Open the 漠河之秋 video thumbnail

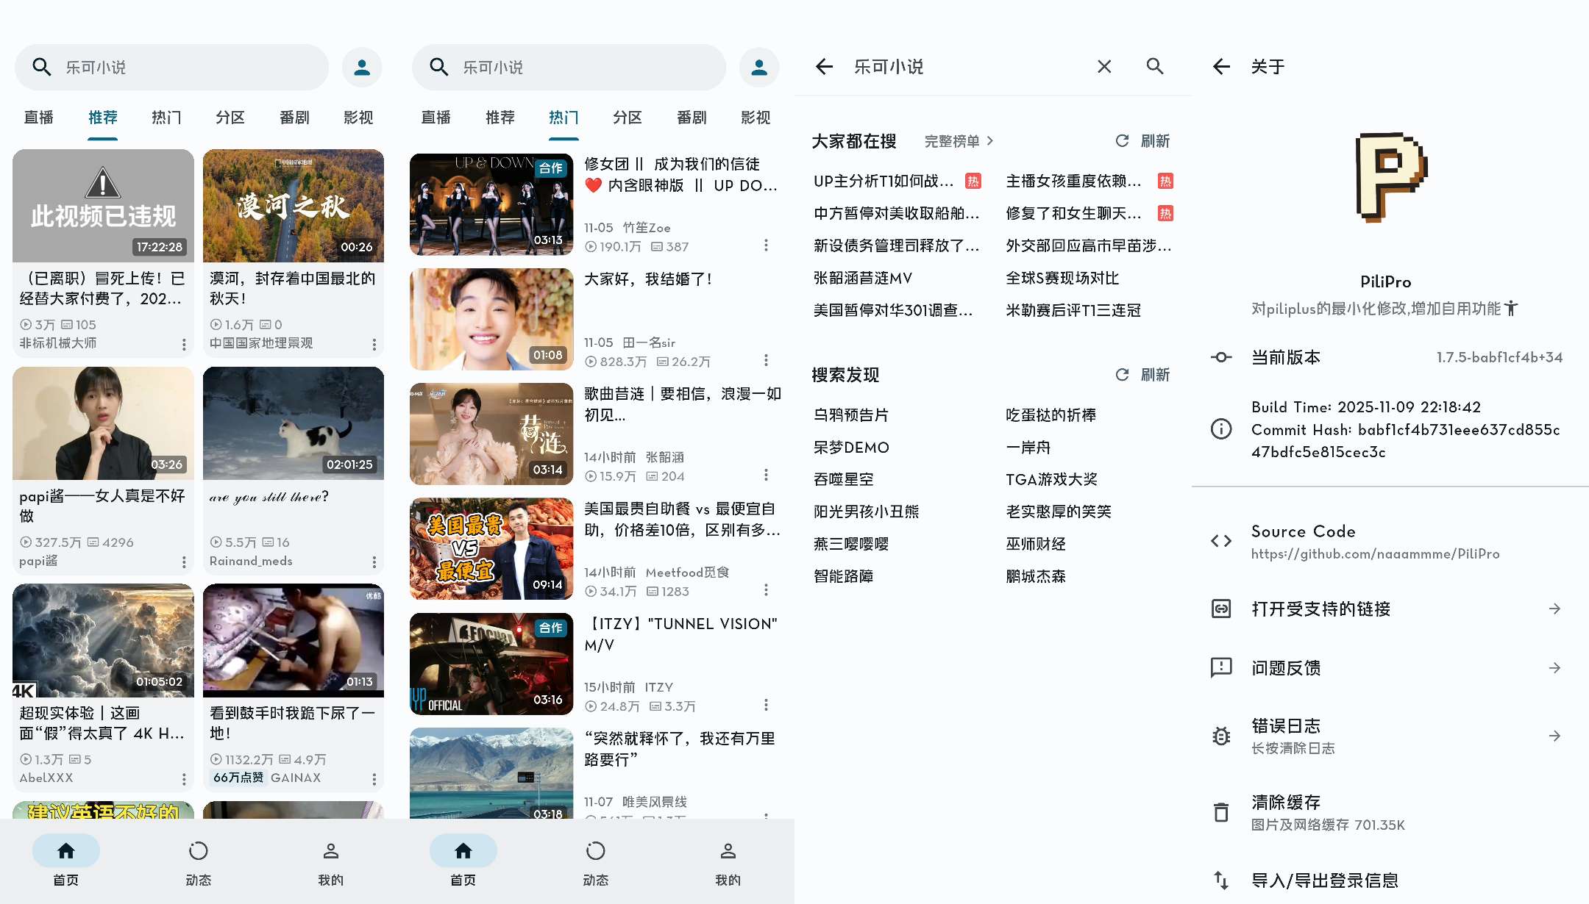click(293, 206)
